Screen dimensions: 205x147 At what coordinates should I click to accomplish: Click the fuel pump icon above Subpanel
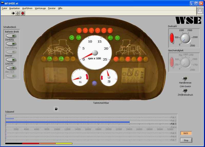56,109
